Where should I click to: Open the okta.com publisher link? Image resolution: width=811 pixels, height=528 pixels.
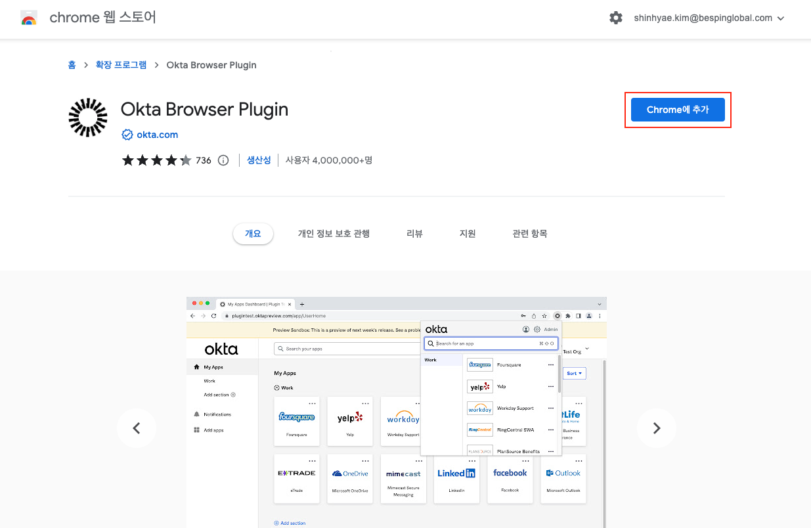pos(157,135)
